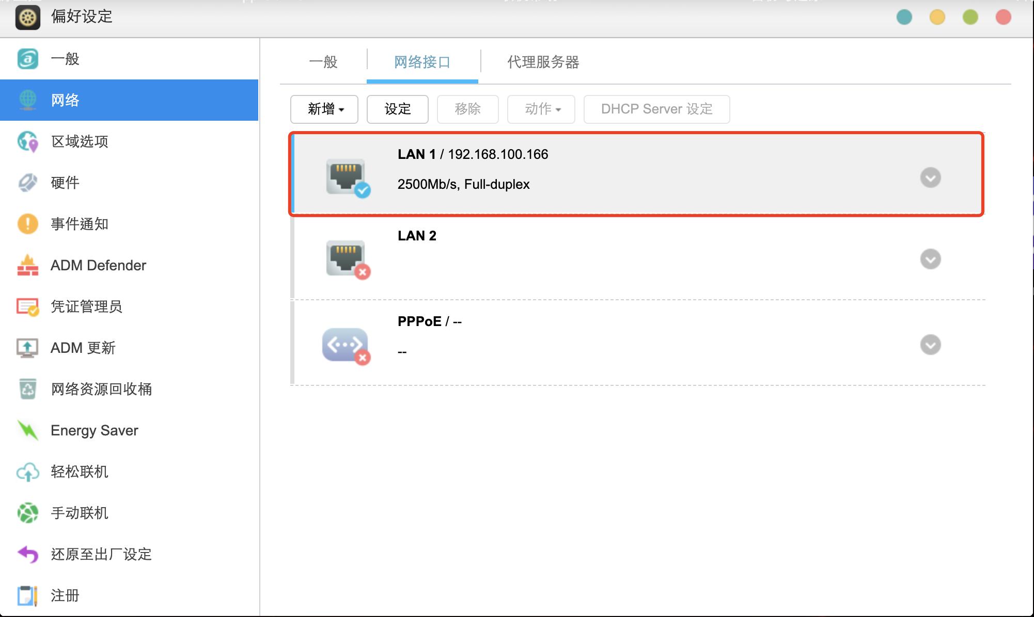Open 还原至出厂设定 restore icon
Viewport: 1034px width, 617px height.
[x=27, y=554]
